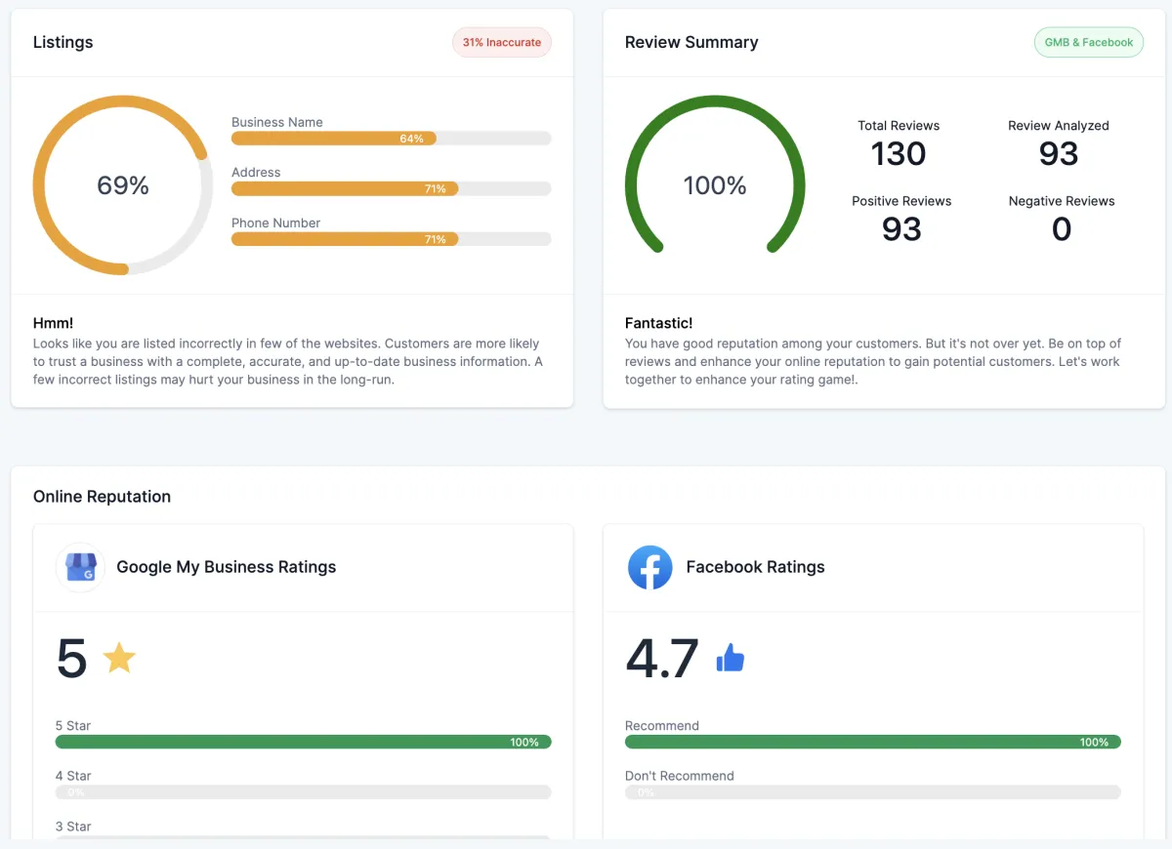Click the GMB & Facebook badge
This screenshot has height=849, width=1172.
tap(1089, 42)
